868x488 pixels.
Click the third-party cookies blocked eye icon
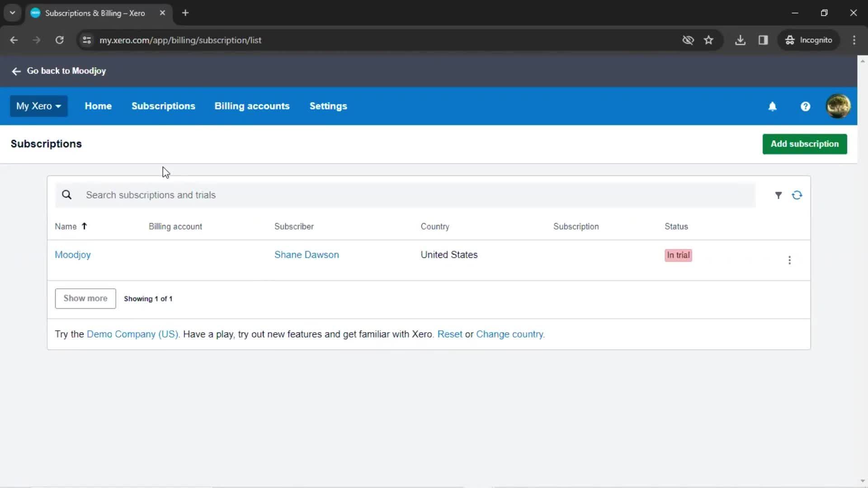coord(688,40)
